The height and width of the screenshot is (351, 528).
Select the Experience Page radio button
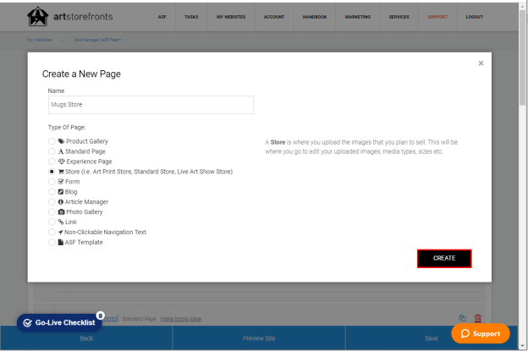[x=52, y=162]
